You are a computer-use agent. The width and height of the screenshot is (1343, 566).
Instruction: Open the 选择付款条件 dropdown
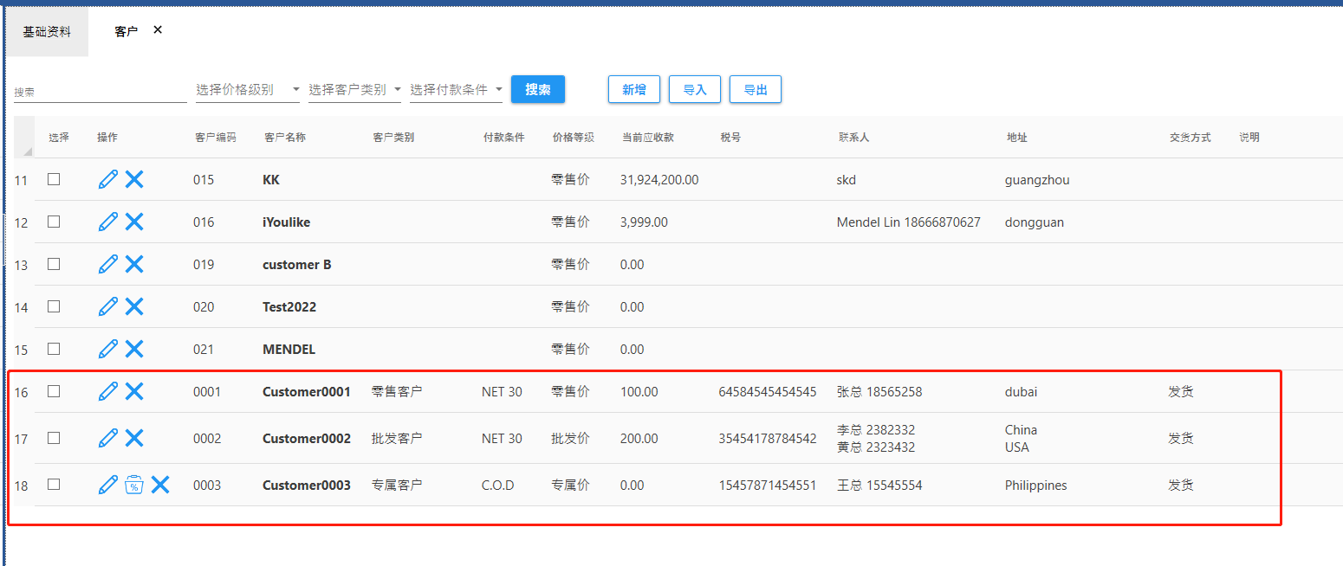tap(456, 90)
